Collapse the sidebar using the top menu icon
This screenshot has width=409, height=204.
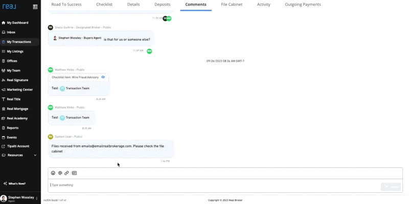click(x=35, y=7)
